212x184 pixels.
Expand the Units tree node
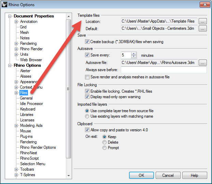click(16, 54)
